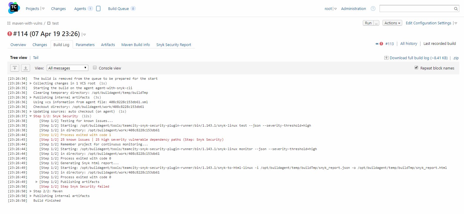Open the test build configuration breadcrumb

[55, 23]
